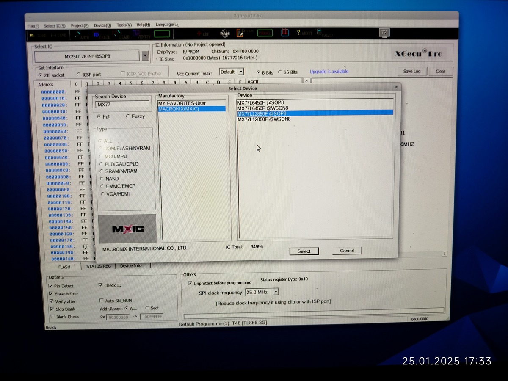The height and width of the screenshot is (381, 508).
Task: Switch to the Device.Info tab
Action: point(131,265)
